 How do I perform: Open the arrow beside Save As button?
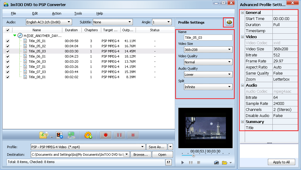(x=170, y=147)
